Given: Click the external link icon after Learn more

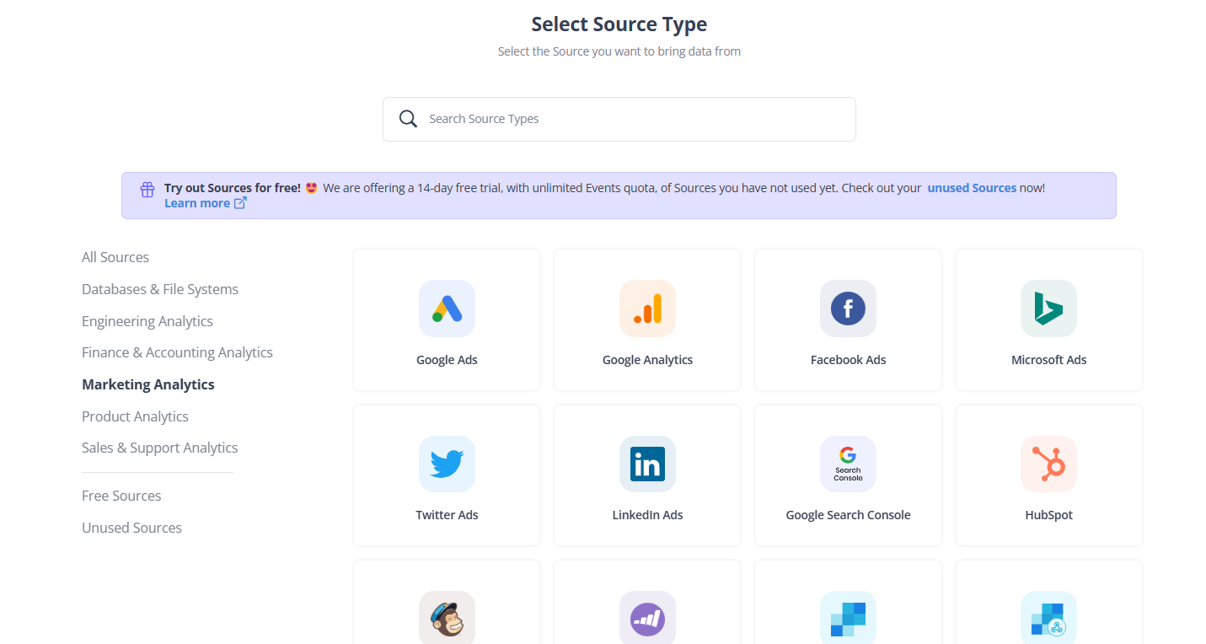Looking at the screenshot, I should [240, 202].
